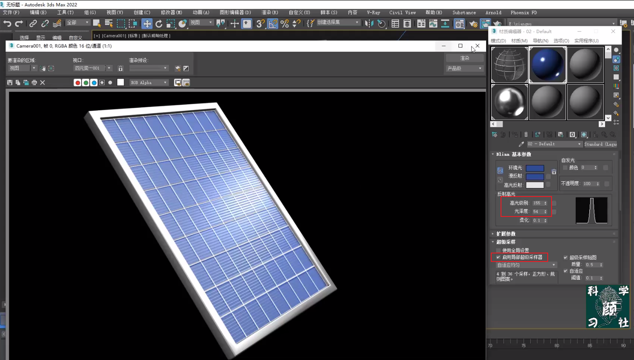Activate Select and Scale tool

pos(171,24)
